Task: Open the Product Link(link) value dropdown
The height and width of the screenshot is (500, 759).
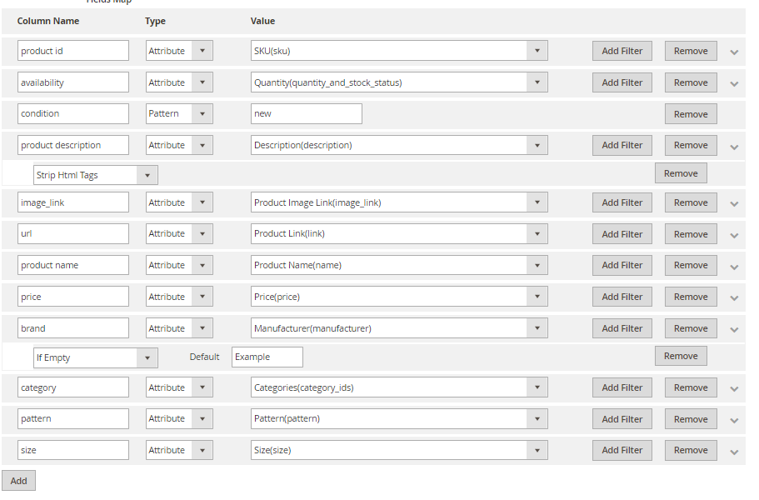Action: pos(399,234)
